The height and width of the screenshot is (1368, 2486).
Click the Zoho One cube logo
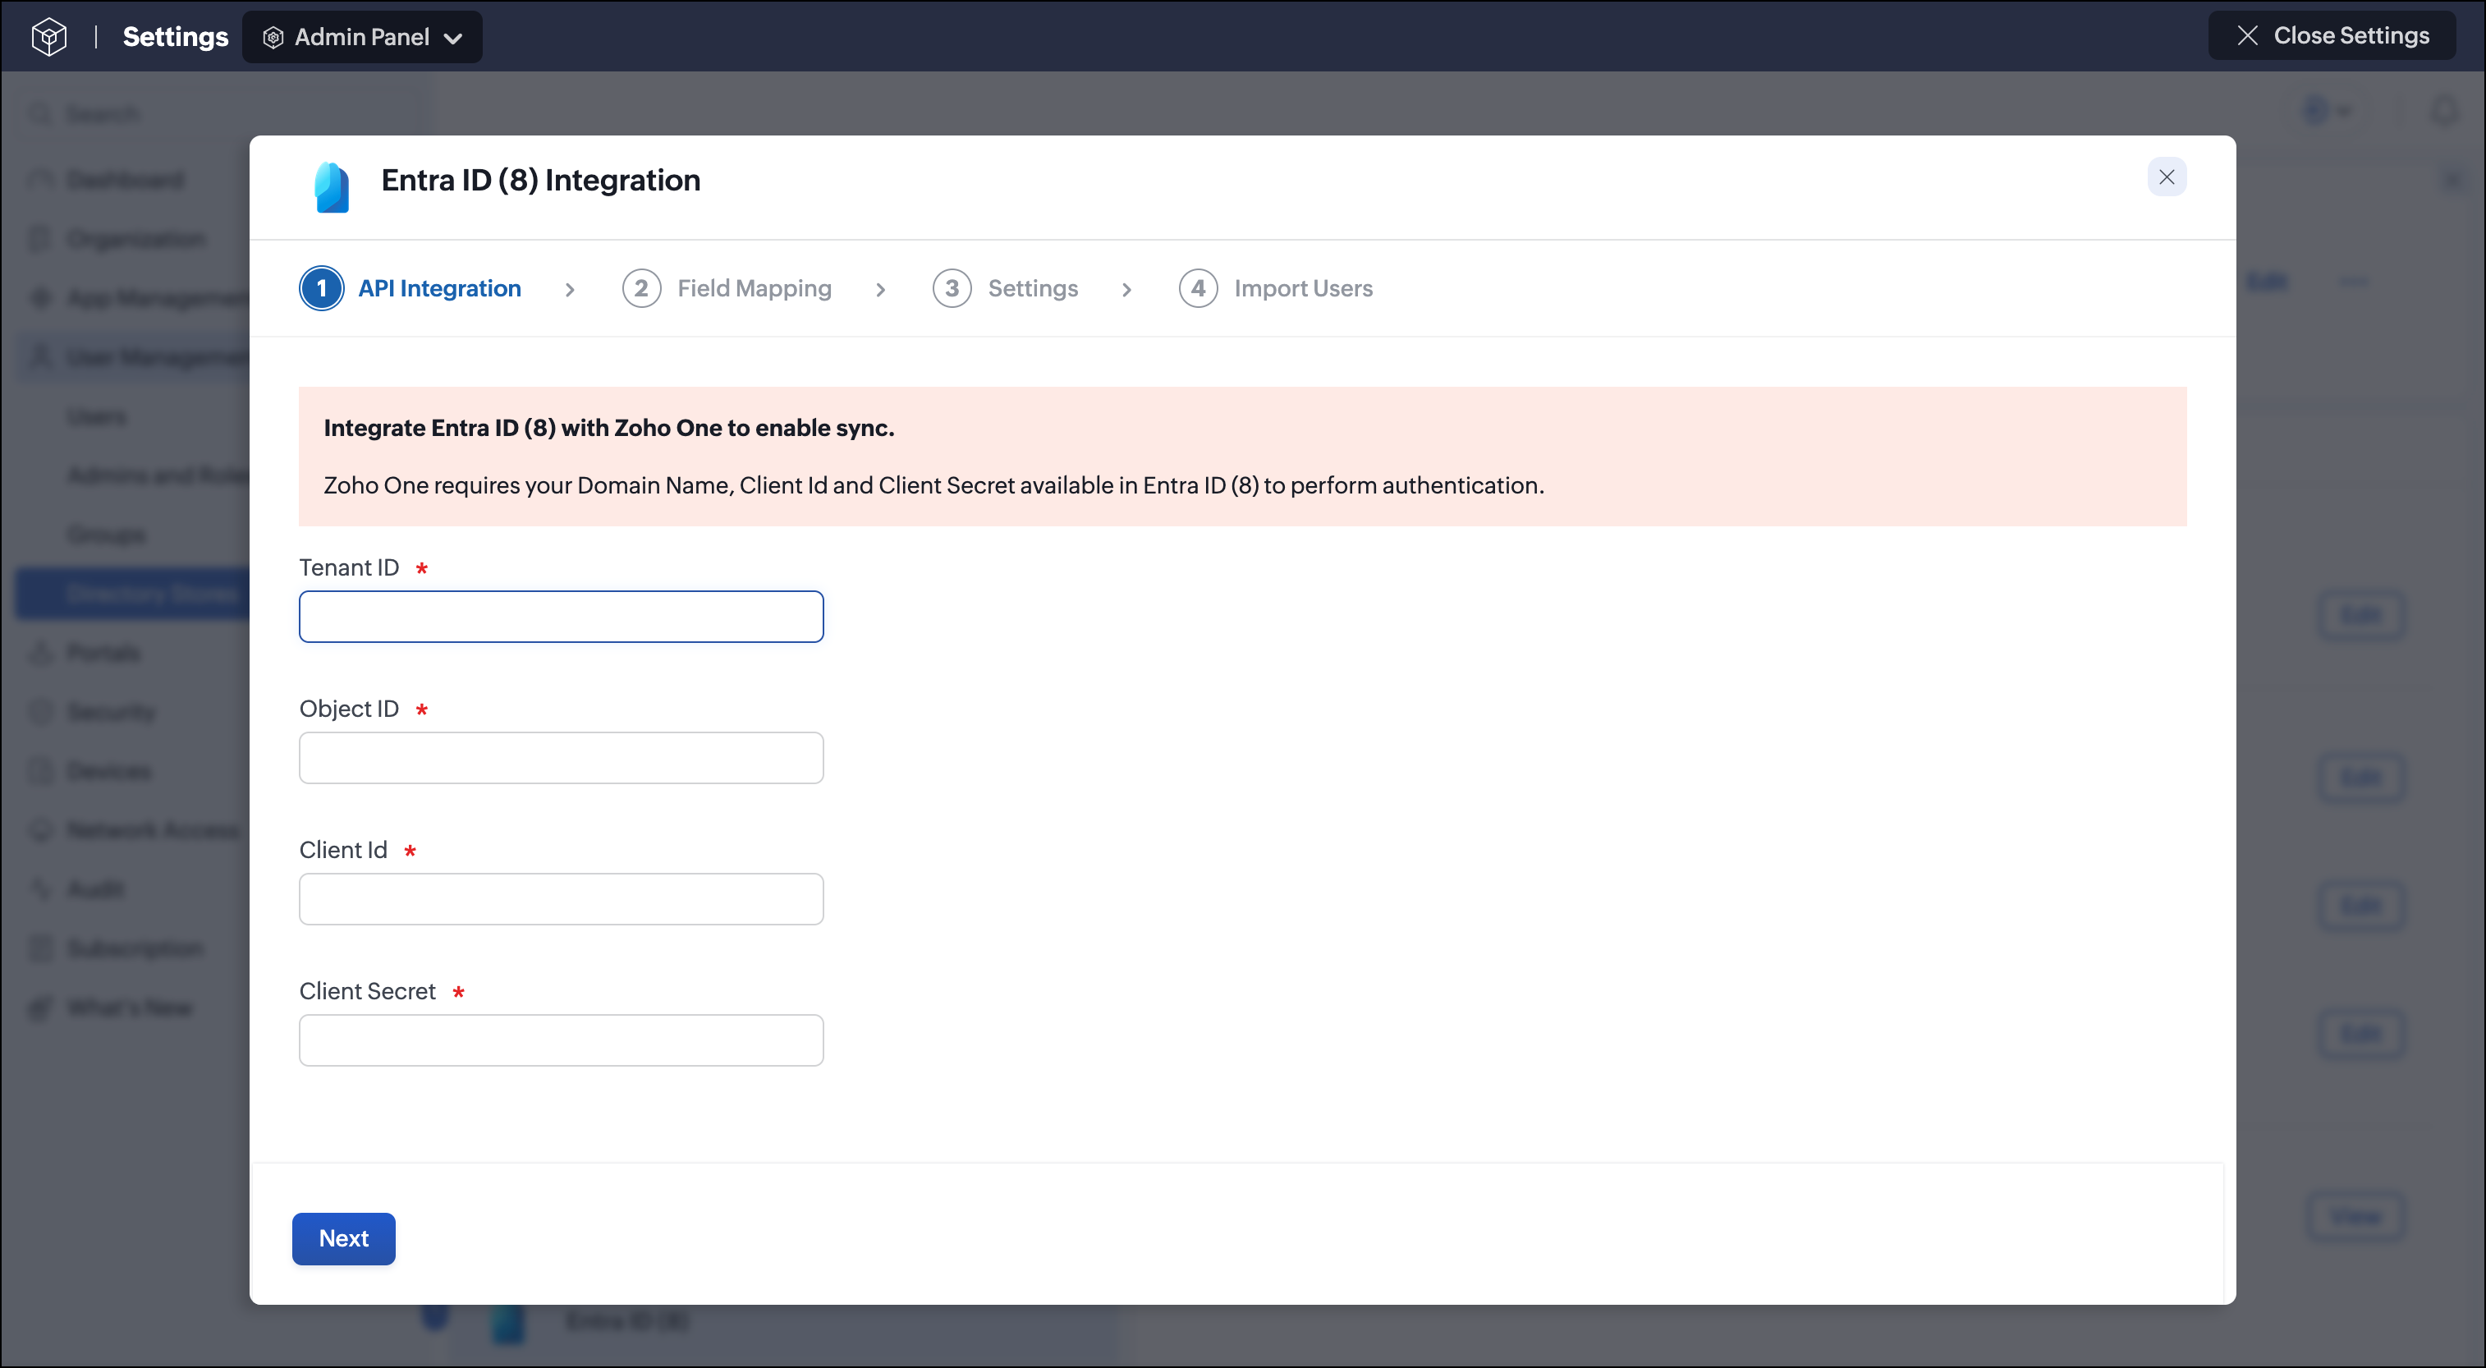pyautogui.click(x=48, y=37)
